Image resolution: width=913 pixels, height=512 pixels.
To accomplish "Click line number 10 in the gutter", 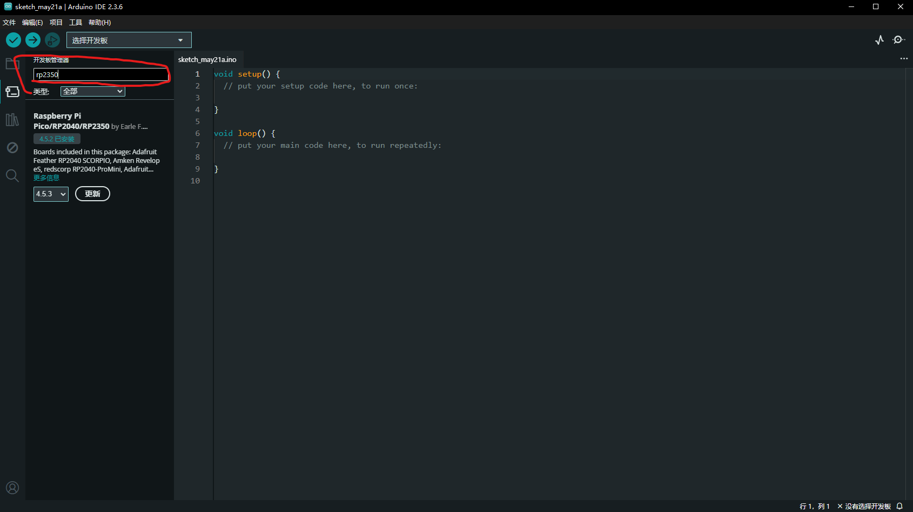I will pyautogui.click(x=195, y=181).
